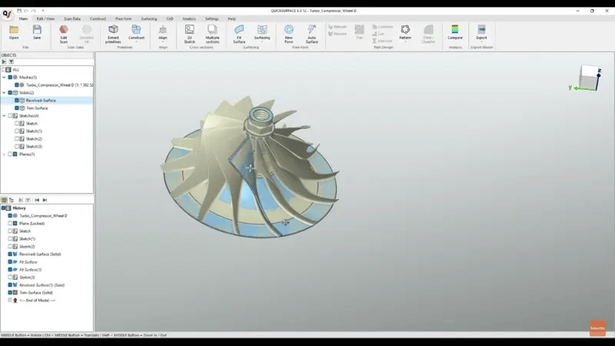Select Revolved-Surface (Solid) in History list
The width and height of the screenshot is (615, 346).
40,255
